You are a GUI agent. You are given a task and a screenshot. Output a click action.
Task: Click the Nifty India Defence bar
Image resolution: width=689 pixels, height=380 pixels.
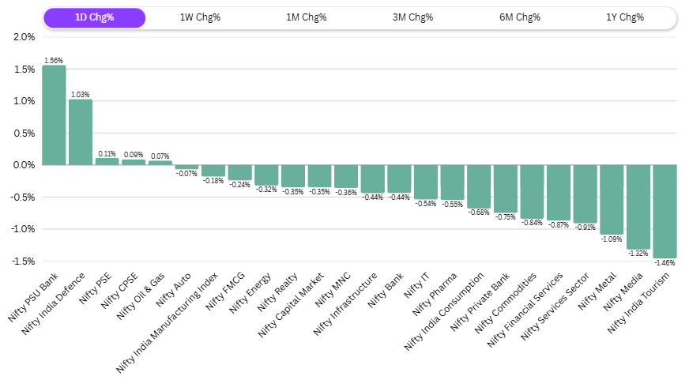pos(81,132)
